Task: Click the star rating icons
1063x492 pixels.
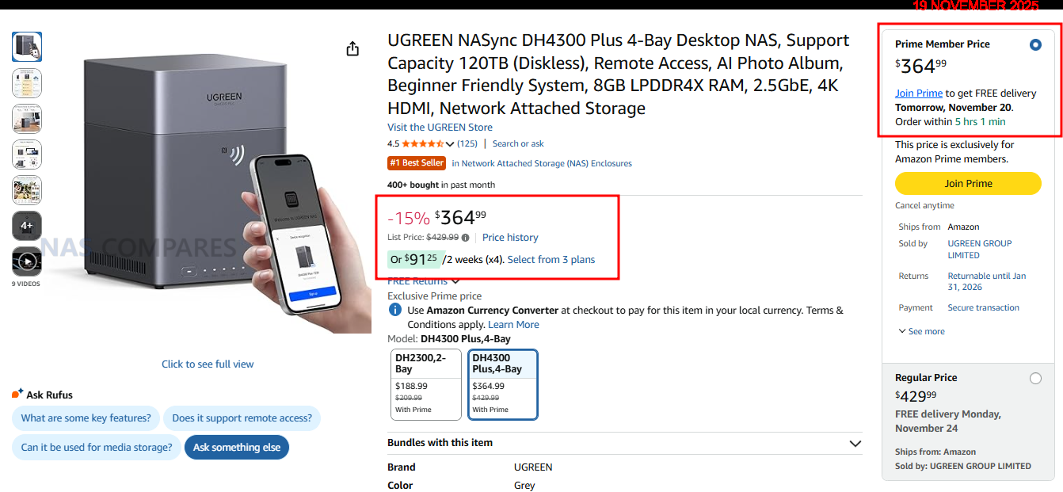Action: (422, 144)
